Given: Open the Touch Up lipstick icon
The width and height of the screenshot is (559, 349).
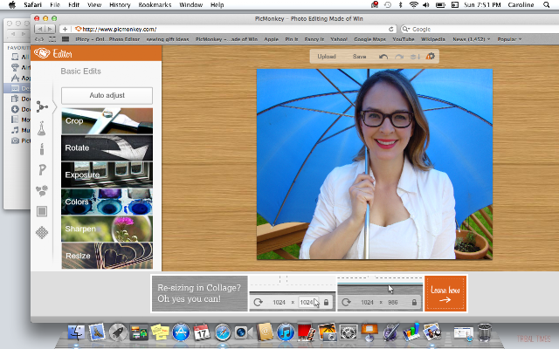Looking at the screenshot, I should pyautogui.click(x=42, y=149).
